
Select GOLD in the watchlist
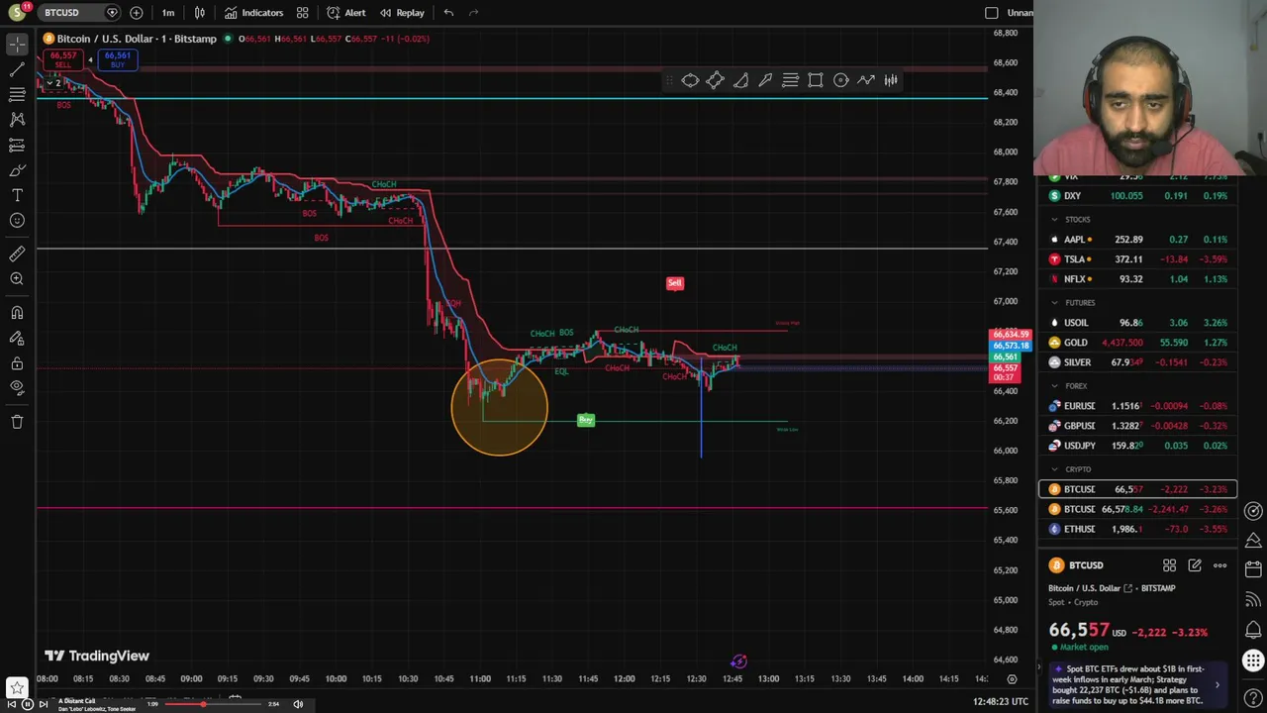pos(1138,343)
